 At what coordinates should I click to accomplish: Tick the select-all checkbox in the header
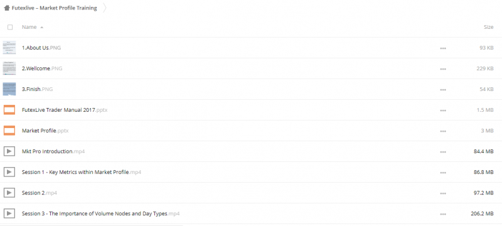click(x=10, y=27)
